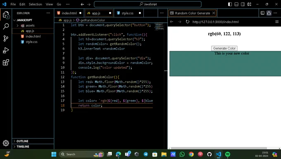Select the Random Color Generate preview tab
Image resolution: width=281 pixels, height=159 pixels.
192,13
